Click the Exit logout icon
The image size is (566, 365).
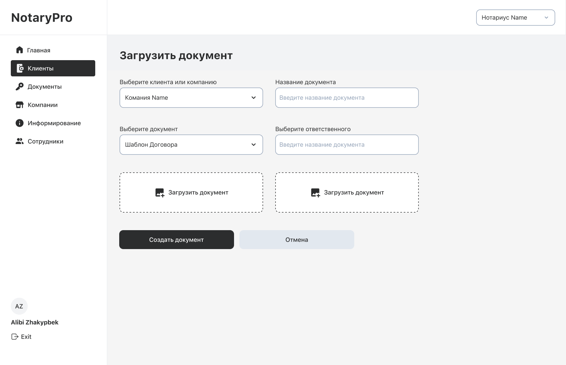pos(15,337)
